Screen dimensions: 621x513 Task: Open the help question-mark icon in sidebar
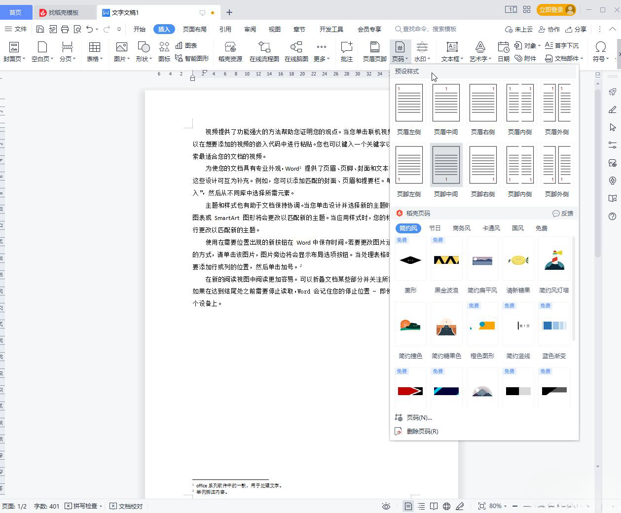[x=613, y=216]
